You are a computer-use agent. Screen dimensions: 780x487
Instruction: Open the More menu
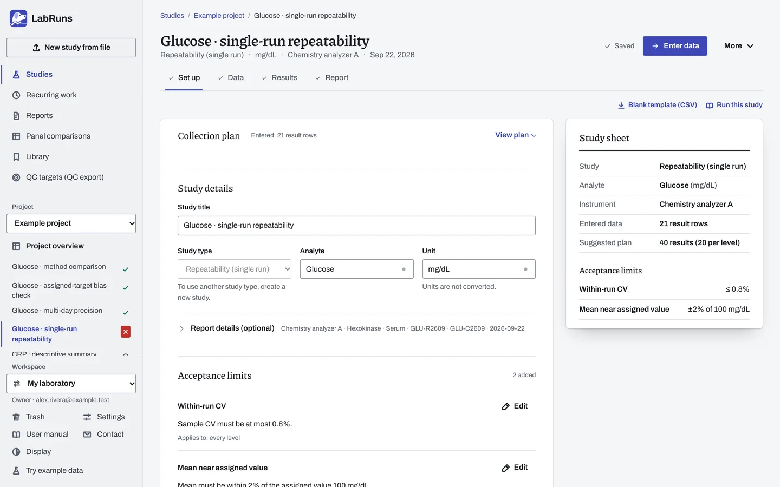click(x=739, y=46)
